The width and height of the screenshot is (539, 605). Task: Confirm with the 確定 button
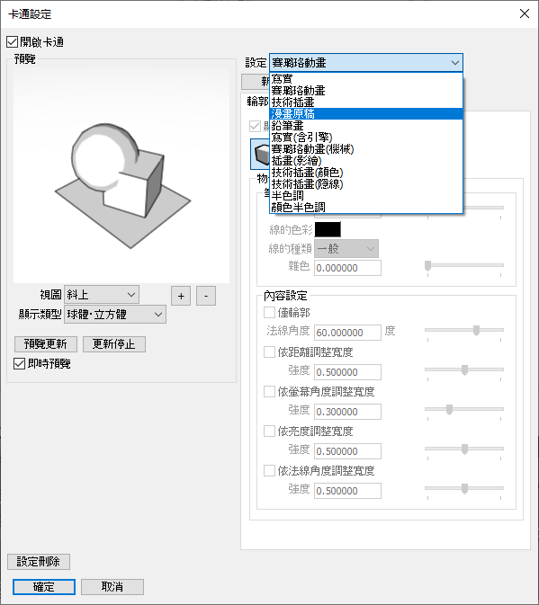[43, 587]
